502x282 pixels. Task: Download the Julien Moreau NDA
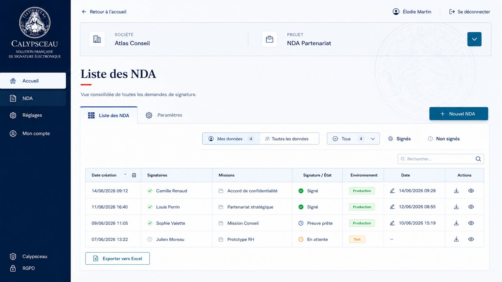(x=456, y=239)
